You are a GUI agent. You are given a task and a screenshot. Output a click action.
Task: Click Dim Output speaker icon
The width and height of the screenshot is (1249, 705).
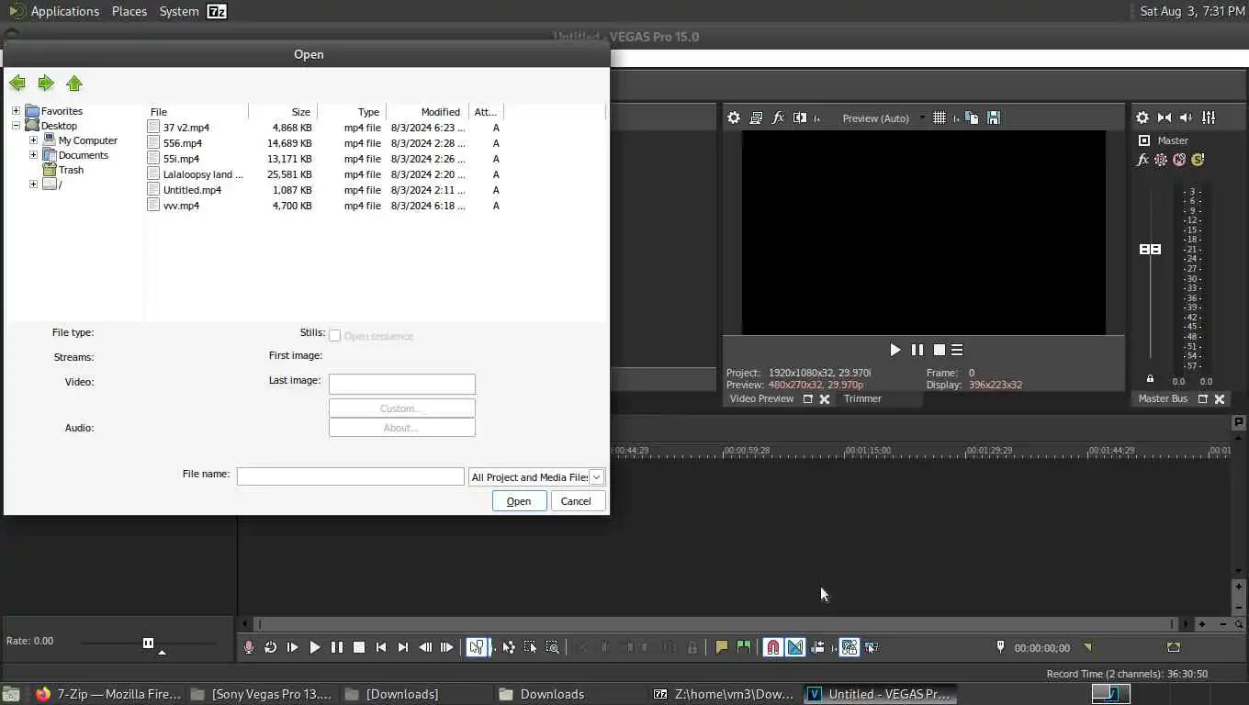point(1187,117)
